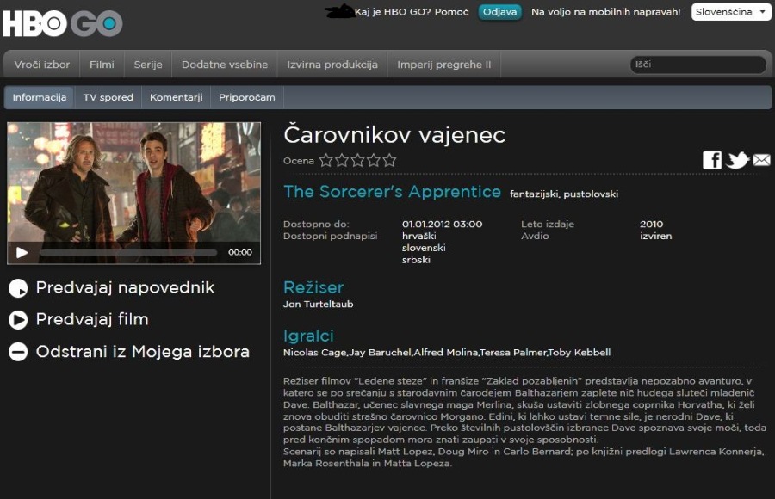Share the movie on Facebook
775x499 pixels.
click(712, 160)
